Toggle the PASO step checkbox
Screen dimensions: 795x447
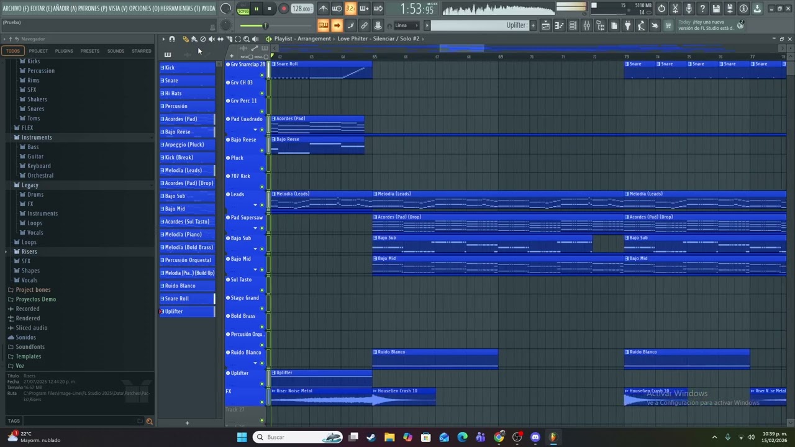pos(250,56)
